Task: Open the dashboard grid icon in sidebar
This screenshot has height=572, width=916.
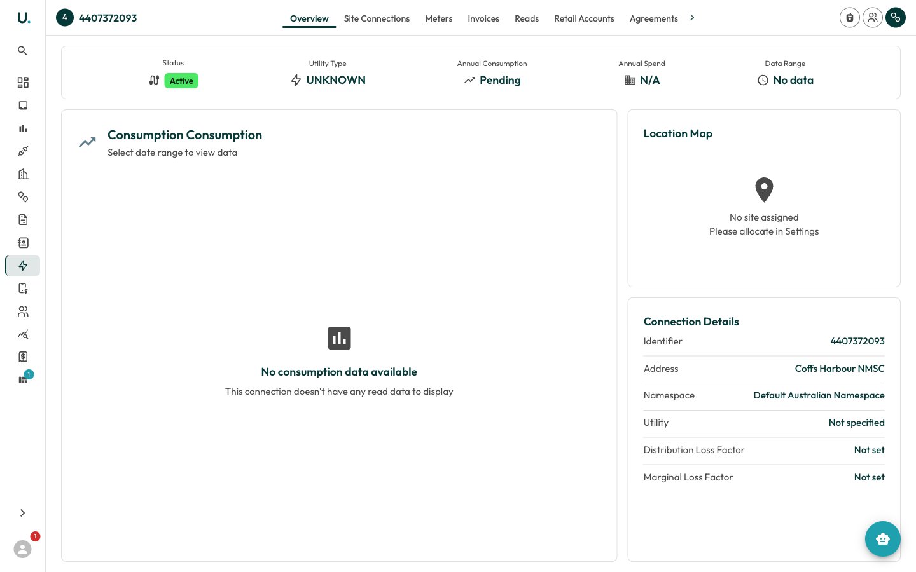Action: (23, 83)
